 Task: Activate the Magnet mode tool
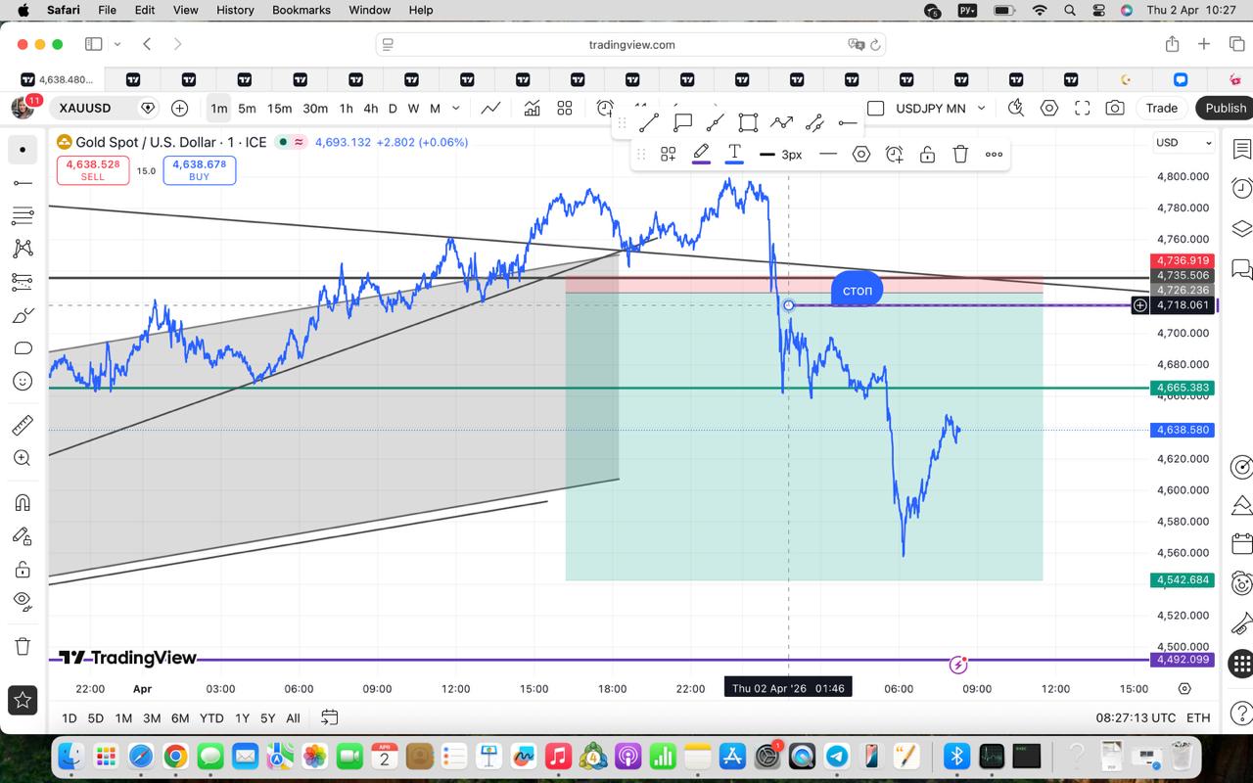tap(23, 502)
